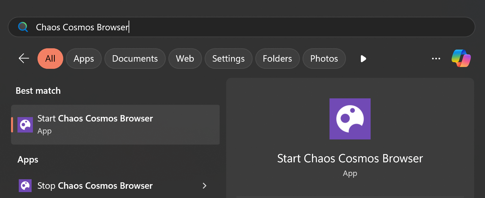
Task: Click the back arrow icon
Action: coord(24,59)
